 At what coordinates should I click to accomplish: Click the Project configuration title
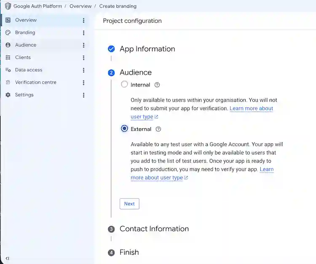click(132, 21)
